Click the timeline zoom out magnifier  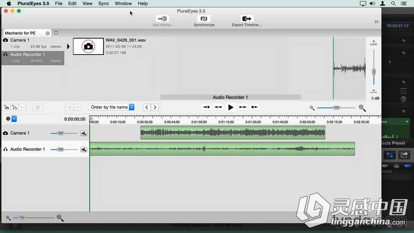click(x=312, y=108)
